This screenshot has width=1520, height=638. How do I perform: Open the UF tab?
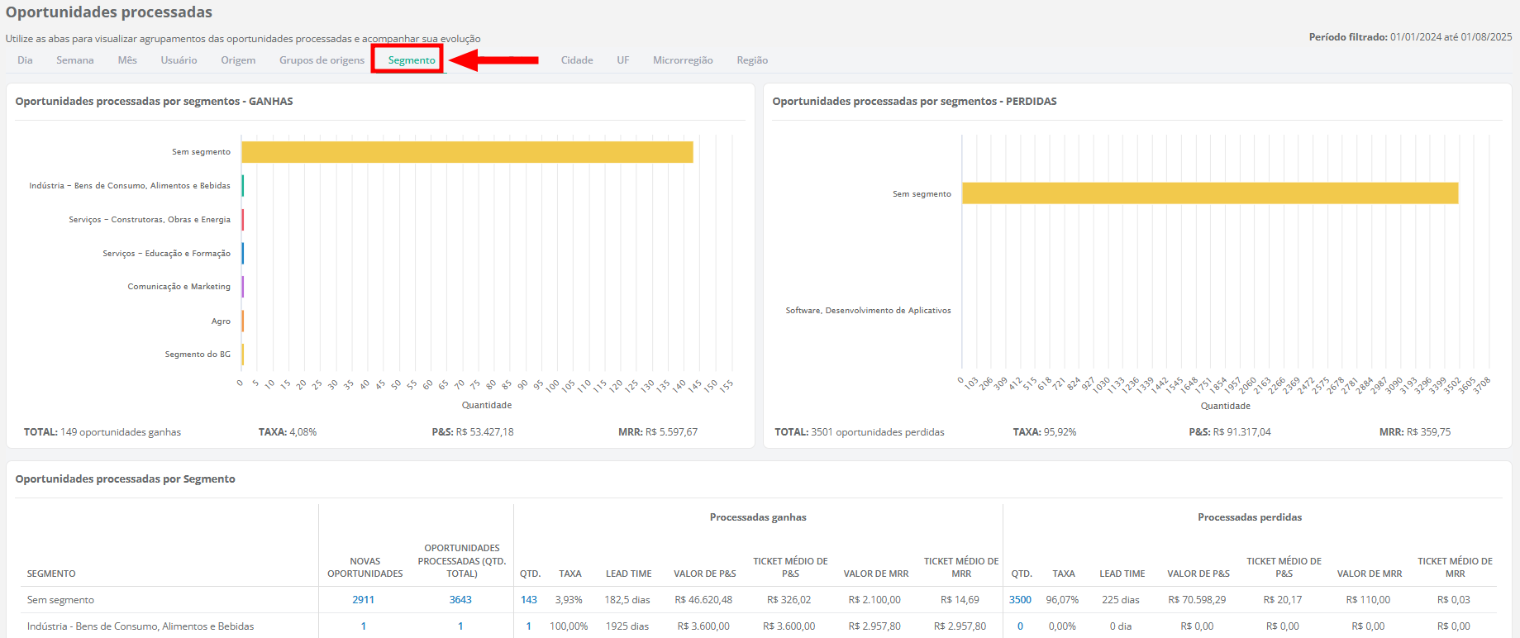(622, 60)
